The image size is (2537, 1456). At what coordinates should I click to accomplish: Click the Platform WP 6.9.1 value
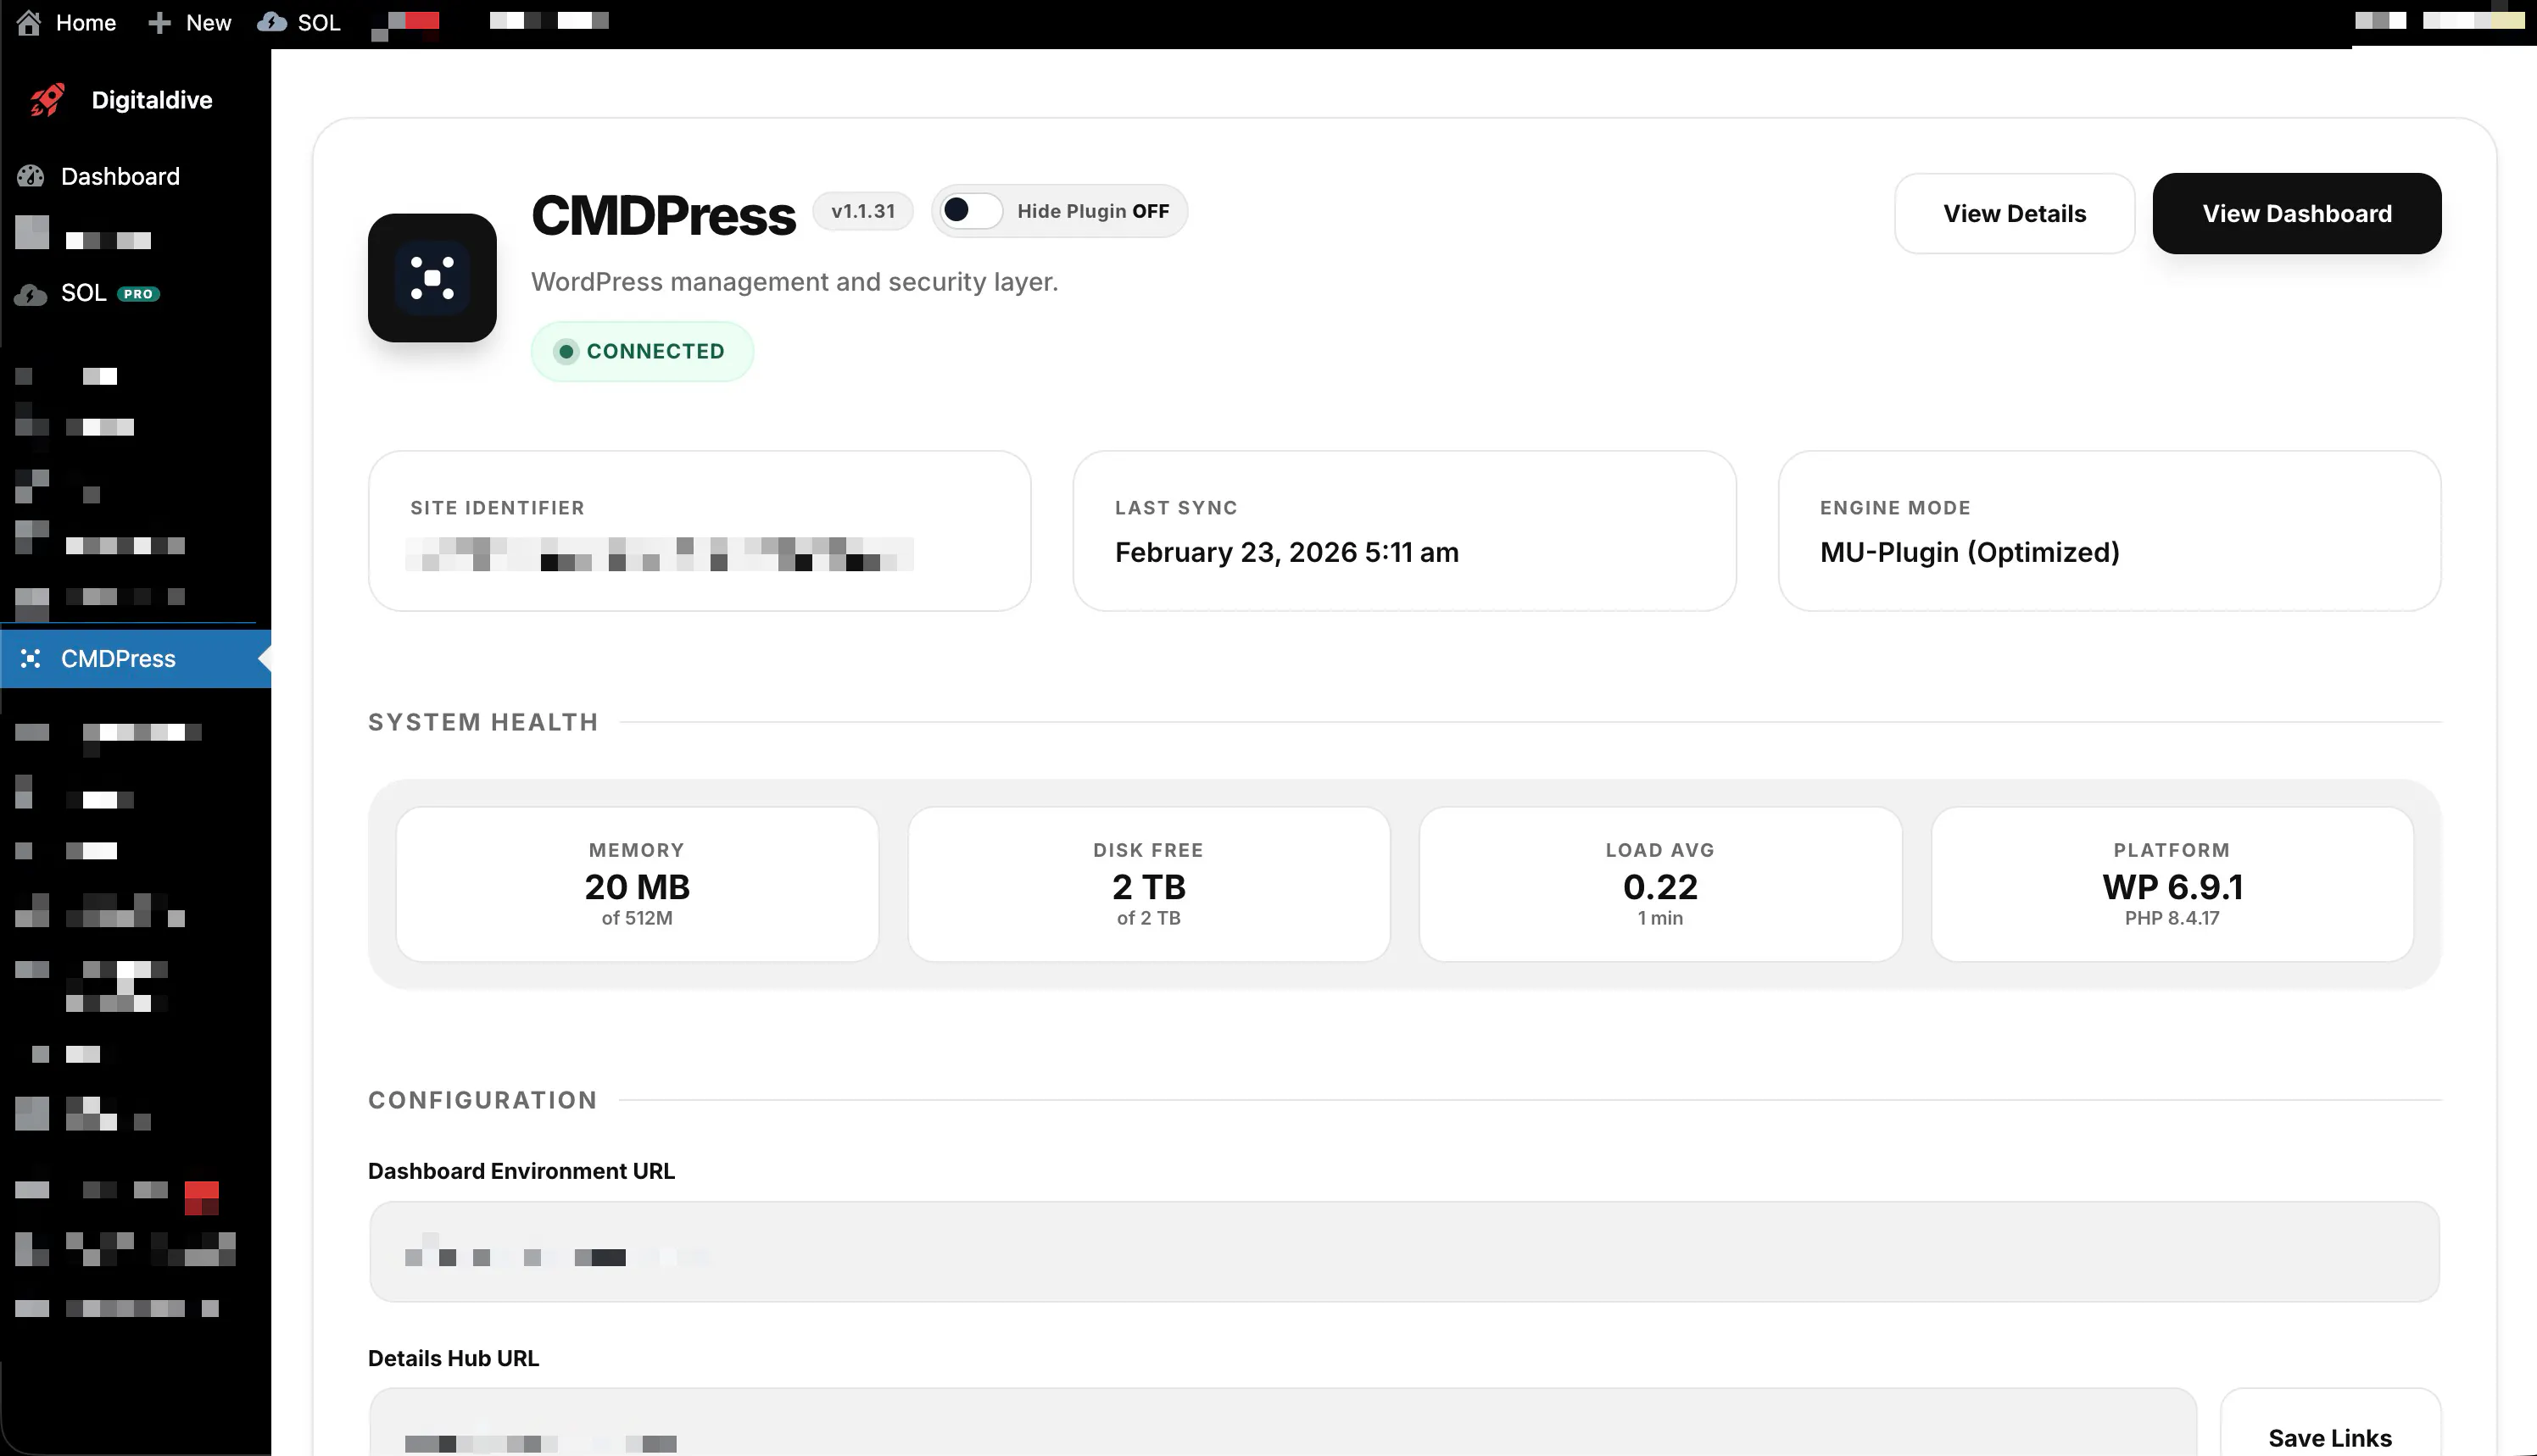tap(2172, 887)
